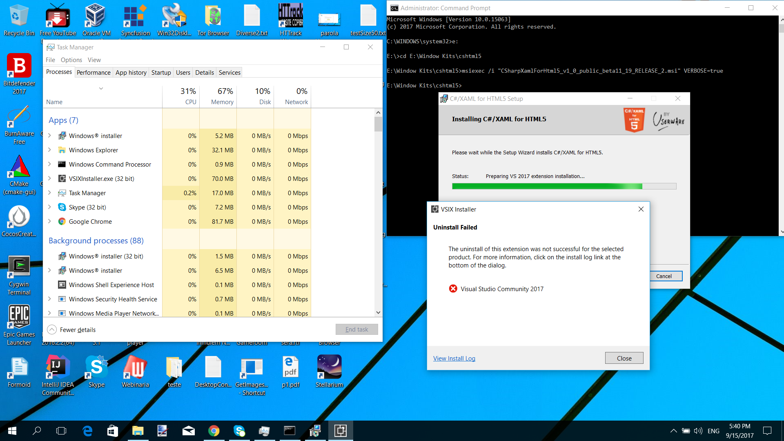The width and height of the screenshot is (784, 441).
Task: Open Tor Browser desktop icon
Action: 213,20
